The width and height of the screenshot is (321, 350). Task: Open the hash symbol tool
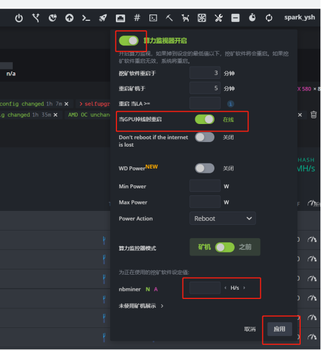(137, 17)
